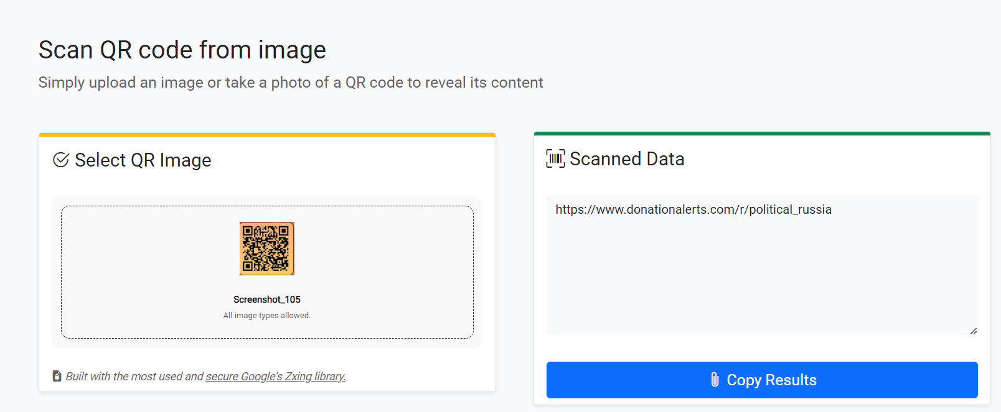Click the Copy Results button label
The width and height of the screenshot is (1001, 412).
[x=771, y=380]
